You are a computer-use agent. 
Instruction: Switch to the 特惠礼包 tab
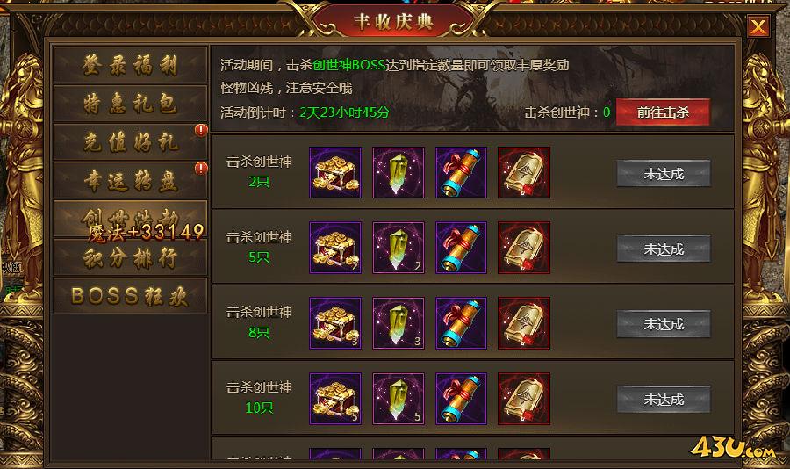coord(130,104)
